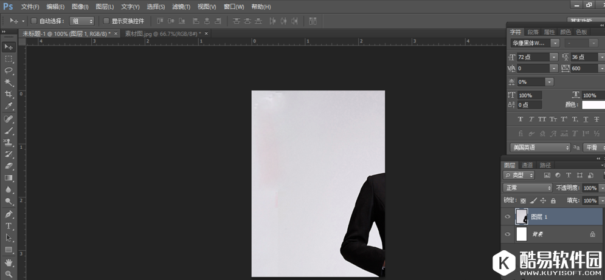
Task: Switch to the 通道 panel tab
Action: click(527, 165)
